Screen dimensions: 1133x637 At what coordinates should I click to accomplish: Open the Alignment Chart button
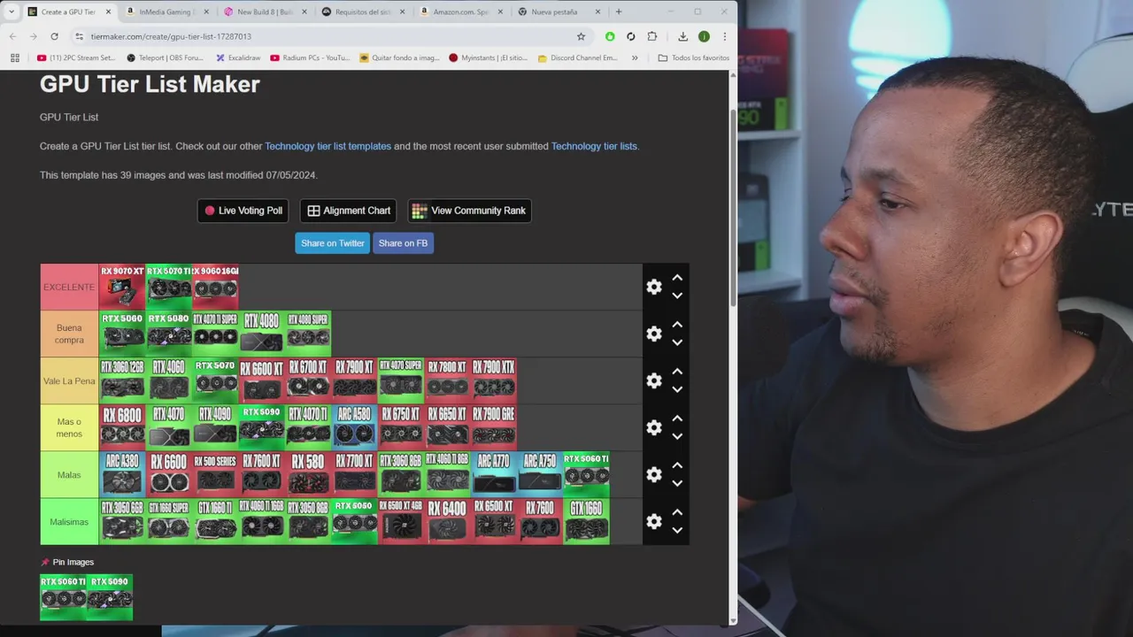pyautogui.click(x=349, y=211)
